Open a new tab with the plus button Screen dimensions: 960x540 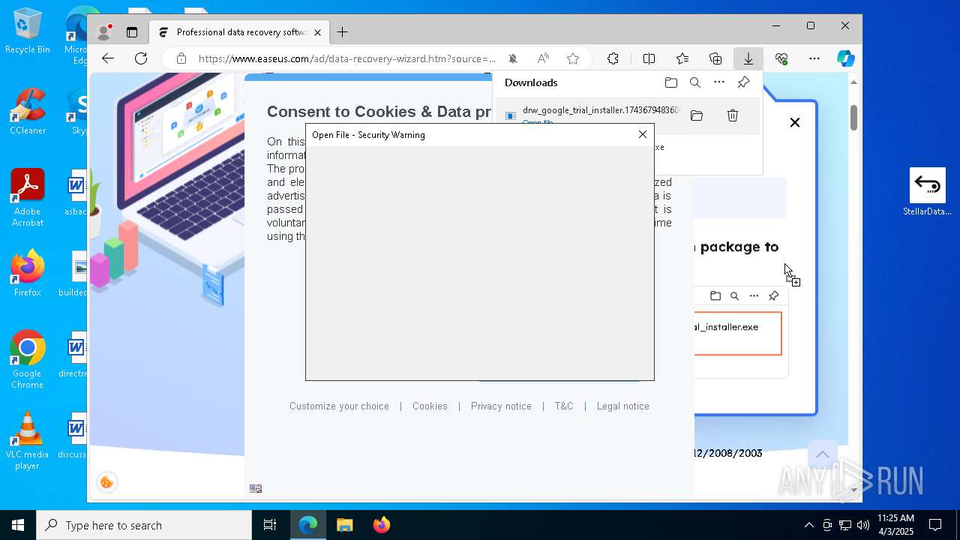(x=342, y=32)
